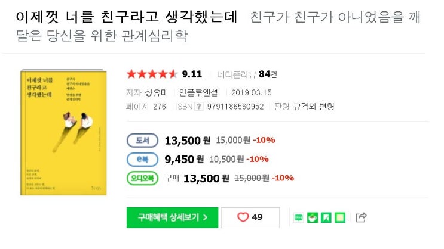Click the 9,450원 e-book price
This screenshot has height=249, width=444.
[x=184, y=159]
